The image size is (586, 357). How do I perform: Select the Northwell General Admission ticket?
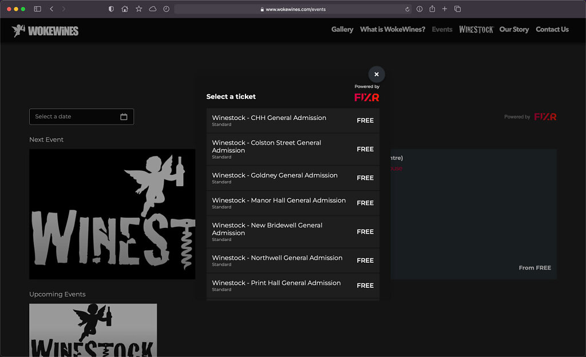[x=293, y=260]
